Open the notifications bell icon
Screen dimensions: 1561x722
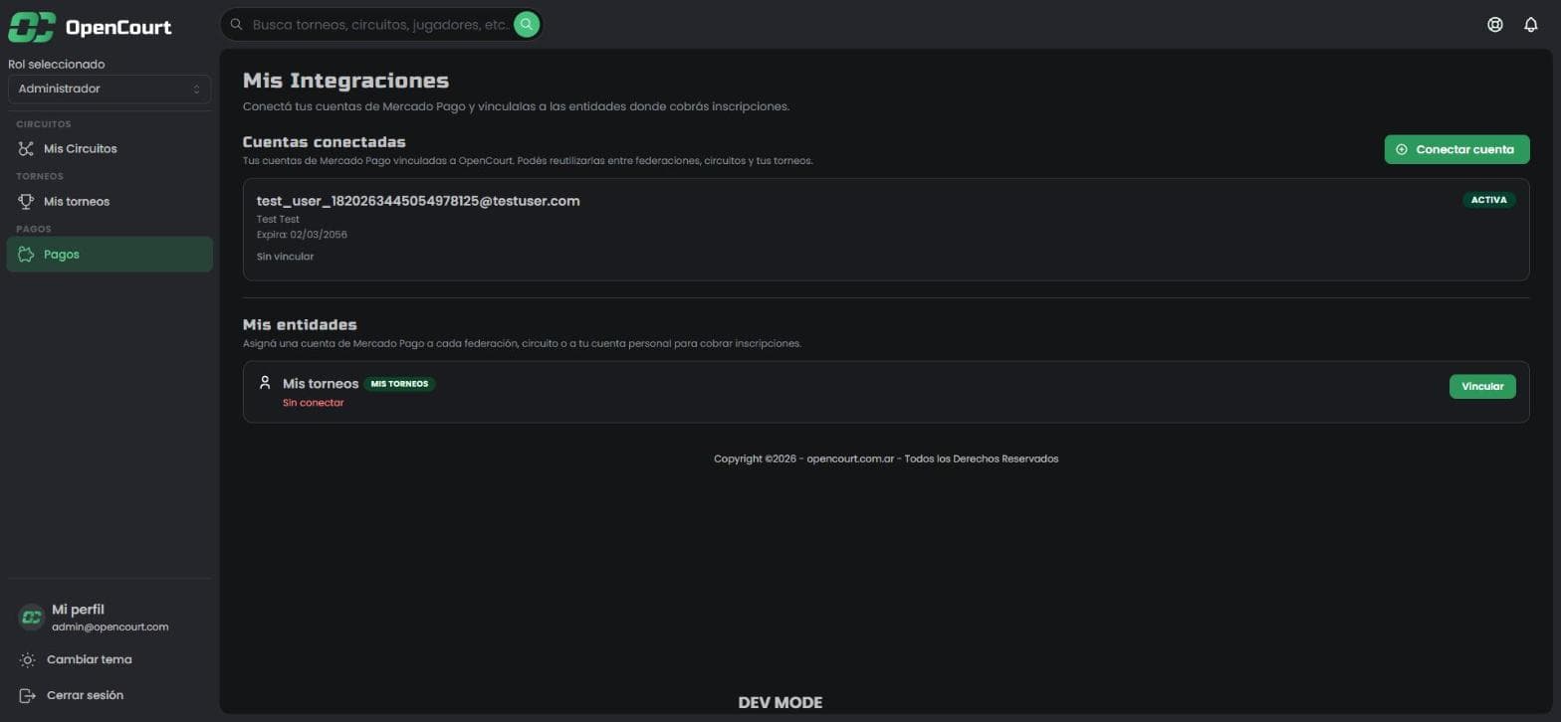[1531, 25]
